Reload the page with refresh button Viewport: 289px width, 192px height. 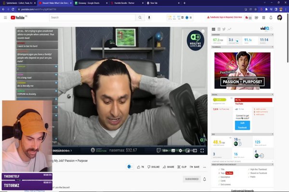coord(13,9)
